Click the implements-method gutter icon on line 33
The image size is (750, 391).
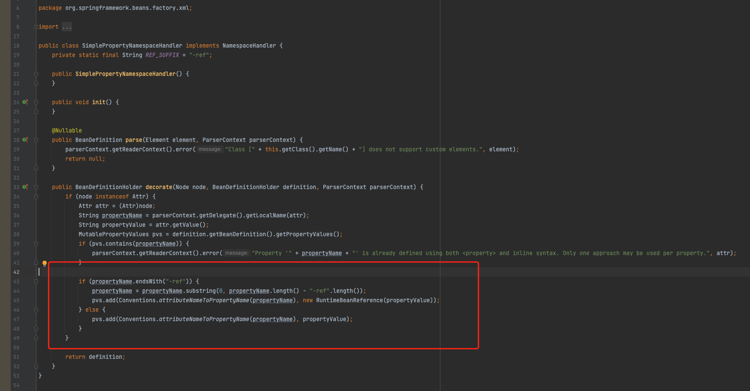pos(25,187)
